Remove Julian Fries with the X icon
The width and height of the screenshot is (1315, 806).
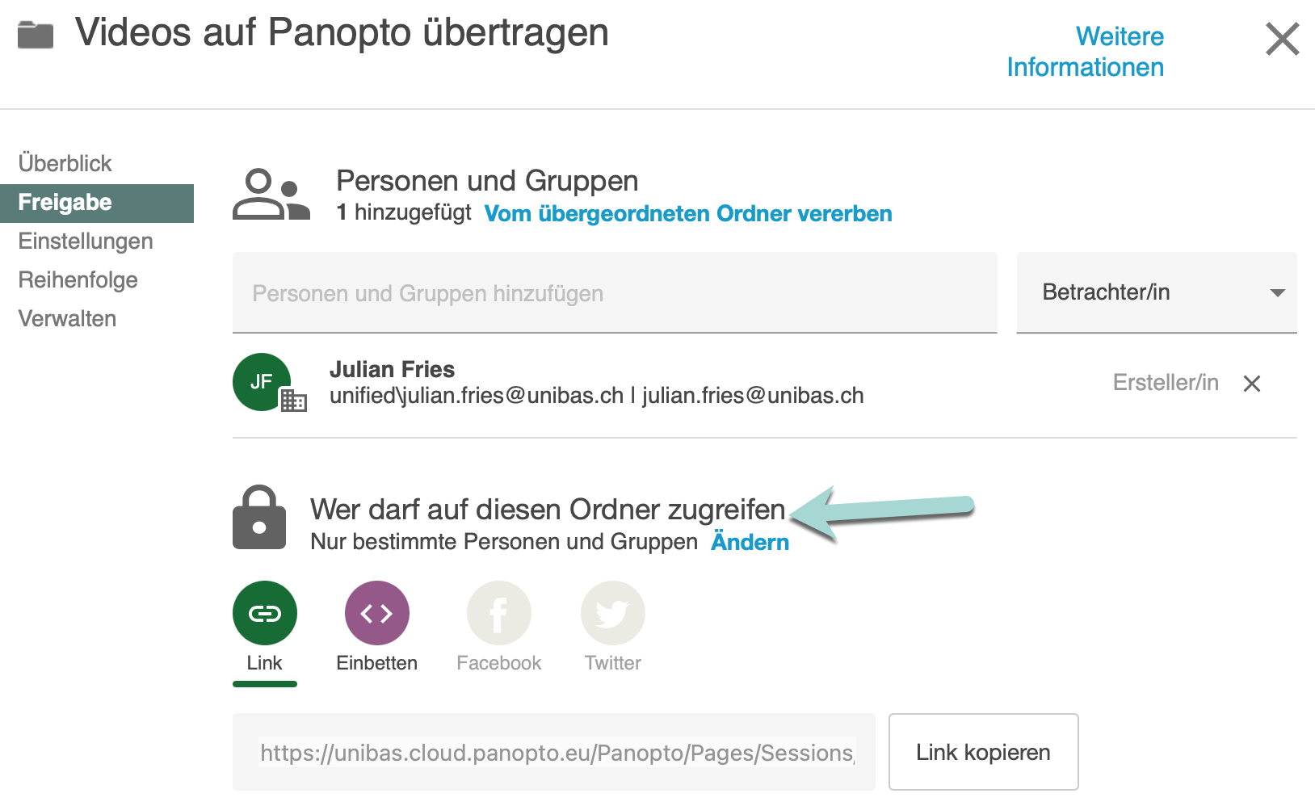[1252, 384]
